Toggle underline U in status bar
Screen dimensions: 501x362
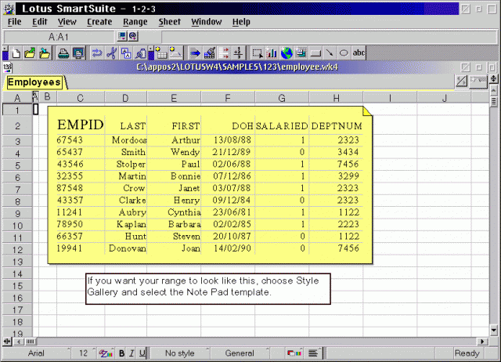142,353
